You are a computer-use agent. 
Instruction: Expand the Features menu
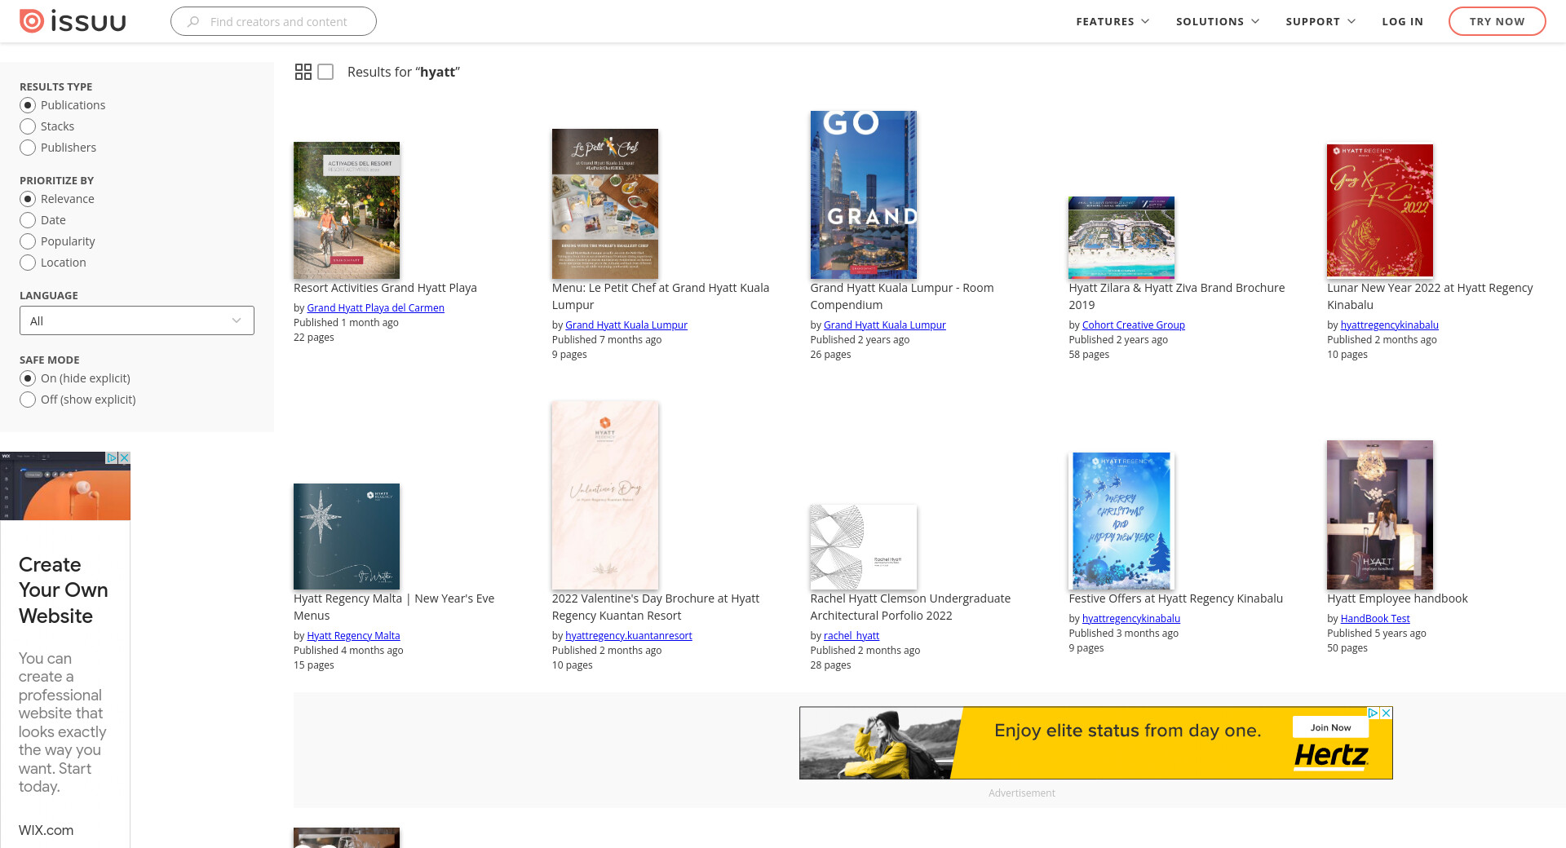click(x=1112, y=21)
